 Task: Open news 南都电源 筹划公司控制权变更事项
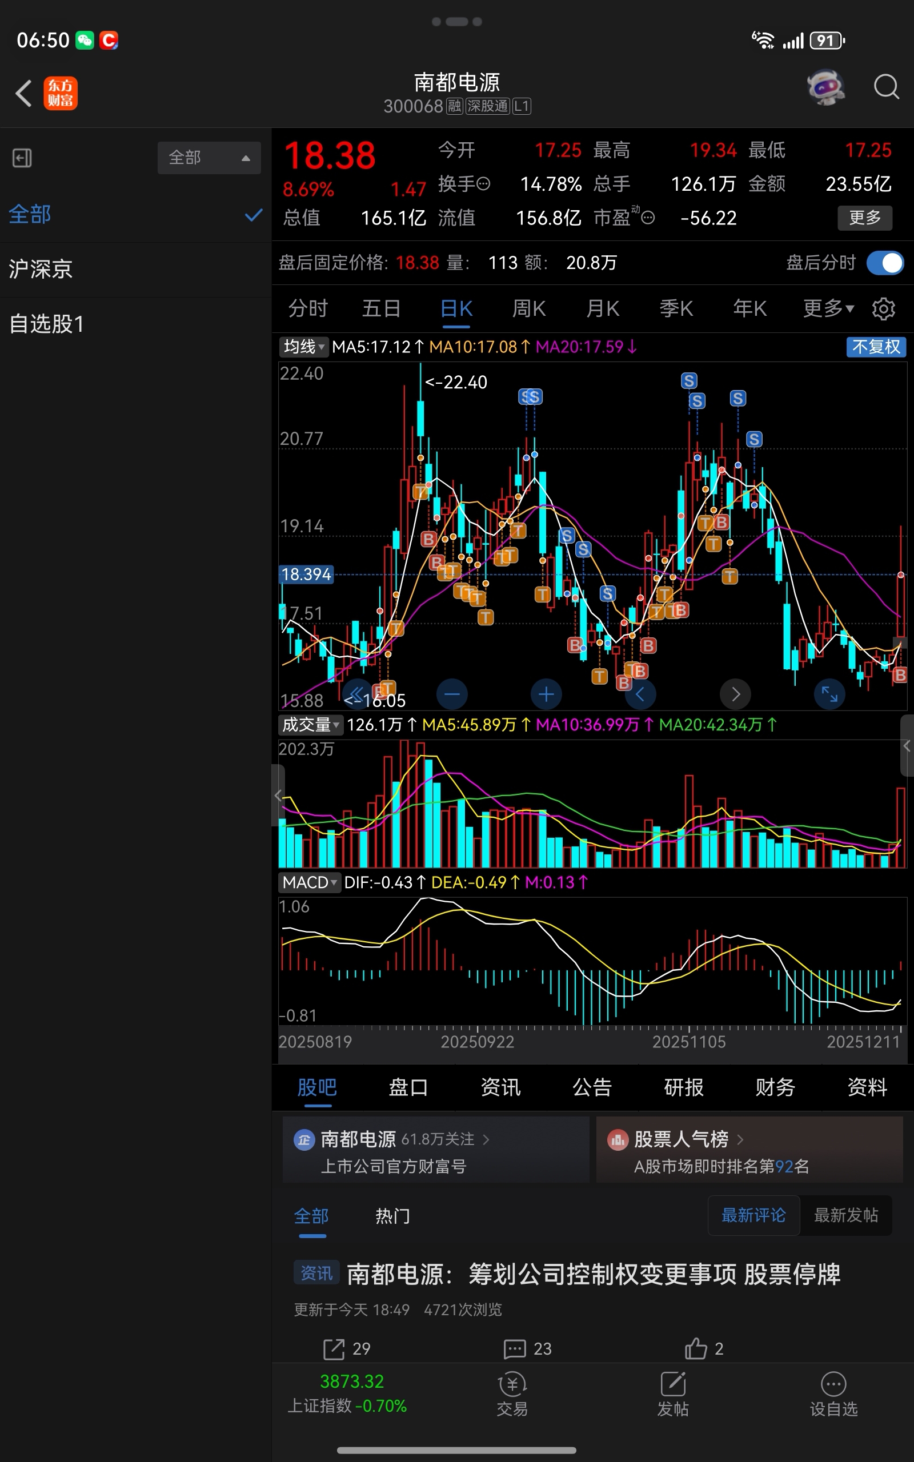tap(594, 1274)
